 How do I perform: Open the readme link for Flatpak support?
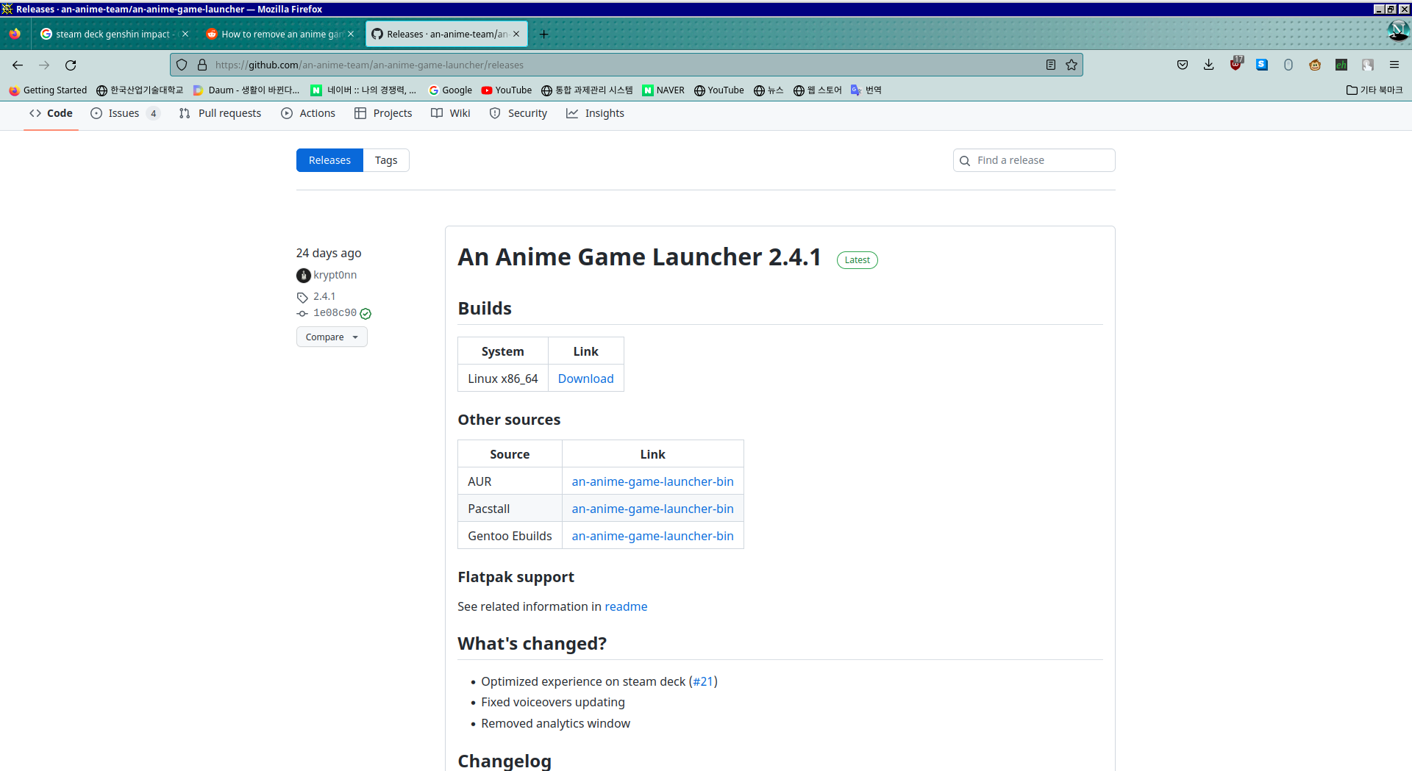click(x=626, y=606)
